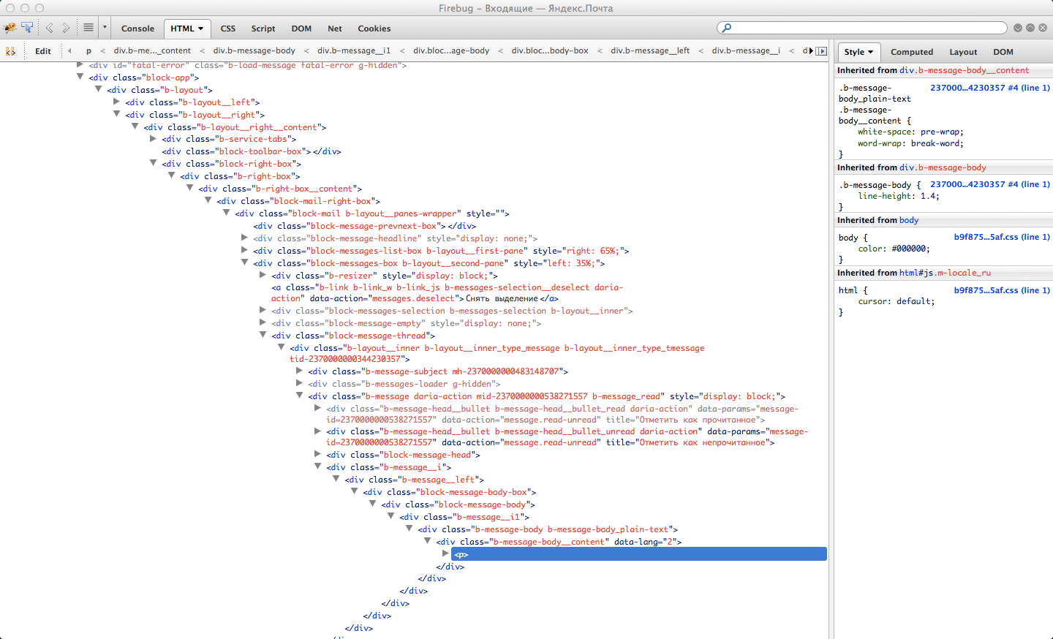Open b9f875...5af.css link for html rule
This screenshot has width=1053, height=639.
[1002, 290]
